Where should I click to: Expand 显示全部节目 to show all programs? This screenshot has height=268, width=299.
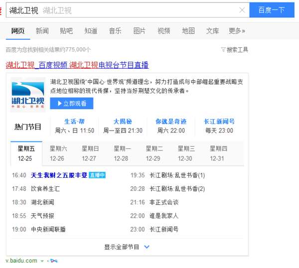pos(127,247)
